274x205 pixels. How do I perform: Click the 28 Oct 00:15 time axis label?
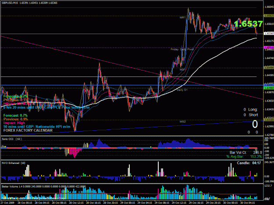pos(25,203)
